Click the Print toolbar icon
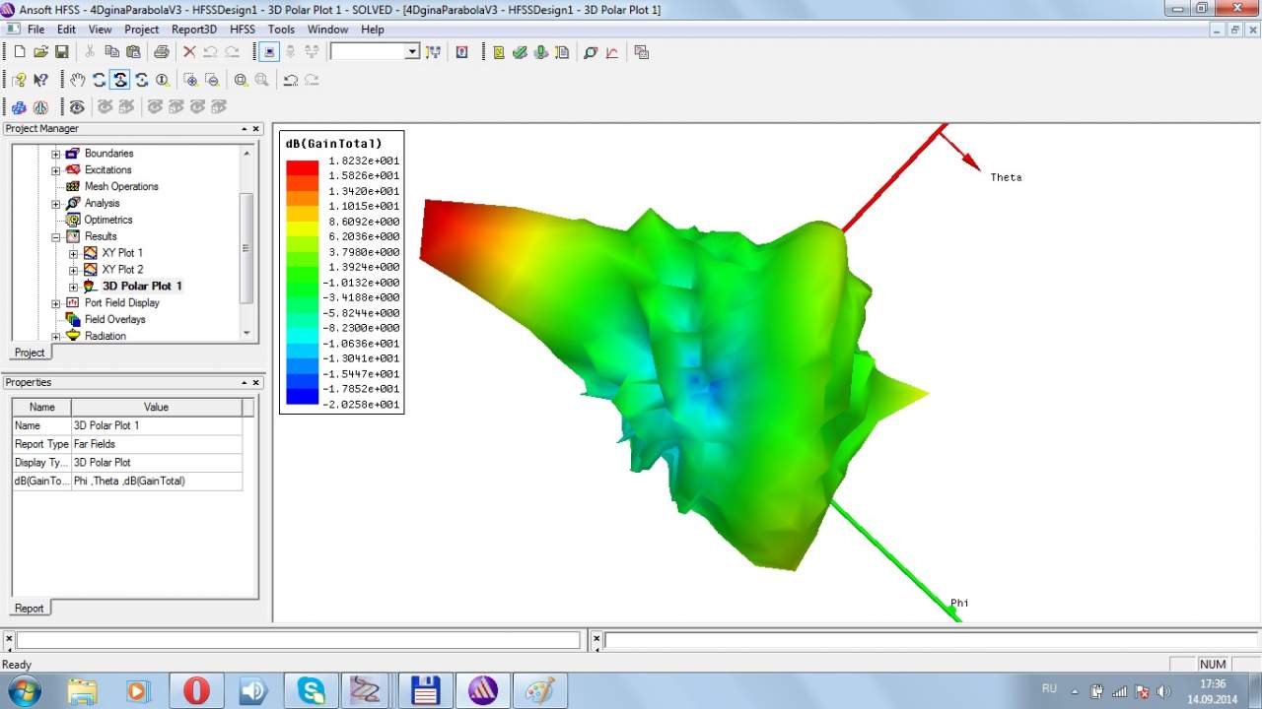The width and height of the screenshot is (1262, 709). point(161,52)
